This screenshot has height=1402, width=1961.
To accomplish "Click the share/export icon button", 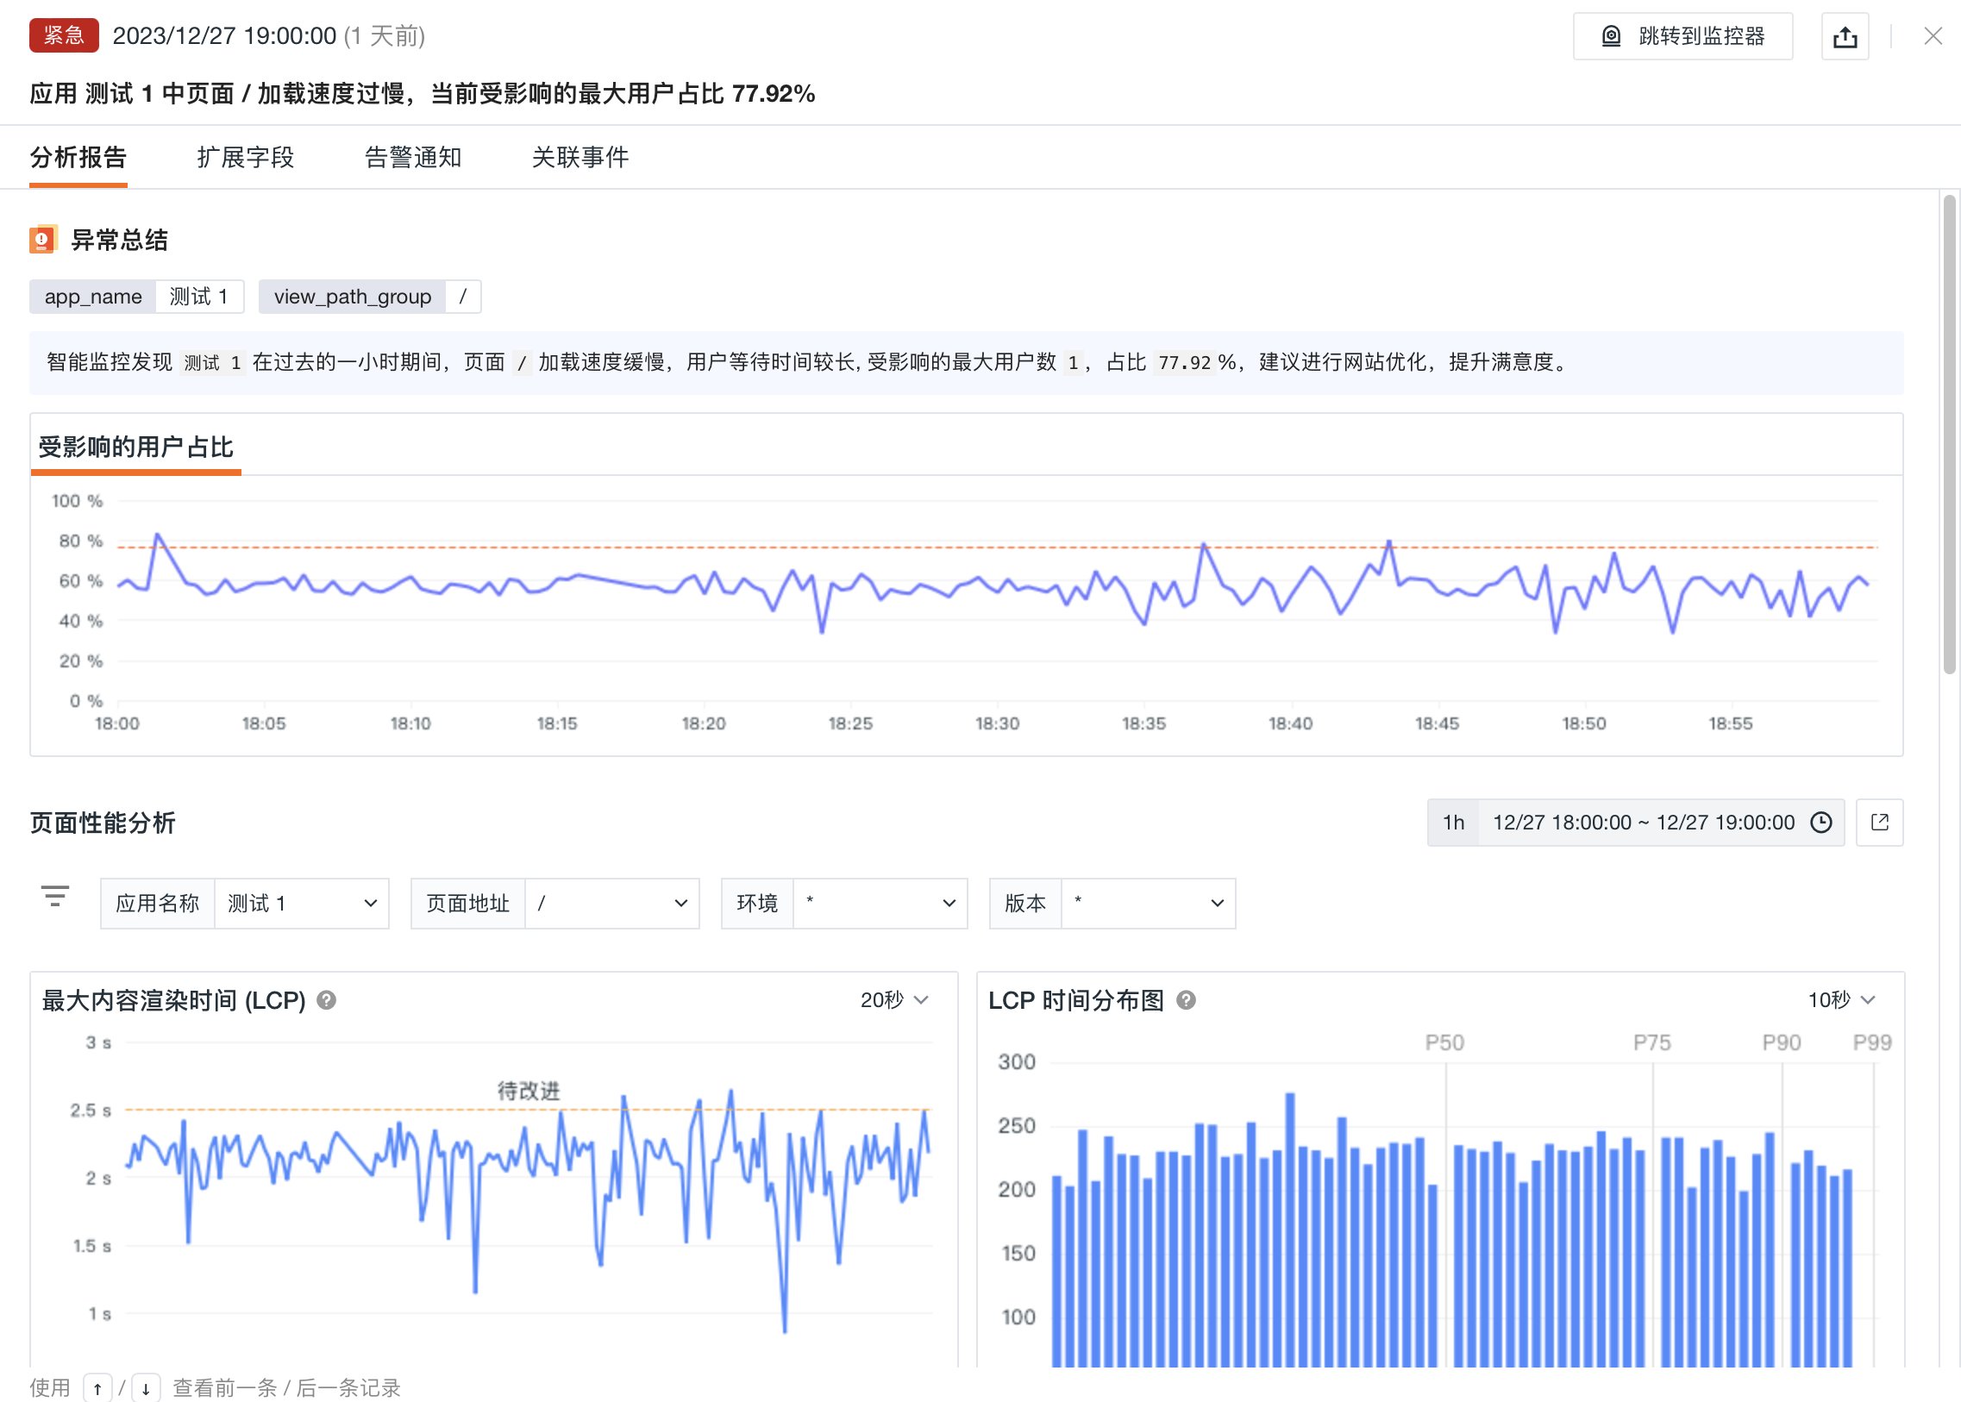I will pos(1845,36).
